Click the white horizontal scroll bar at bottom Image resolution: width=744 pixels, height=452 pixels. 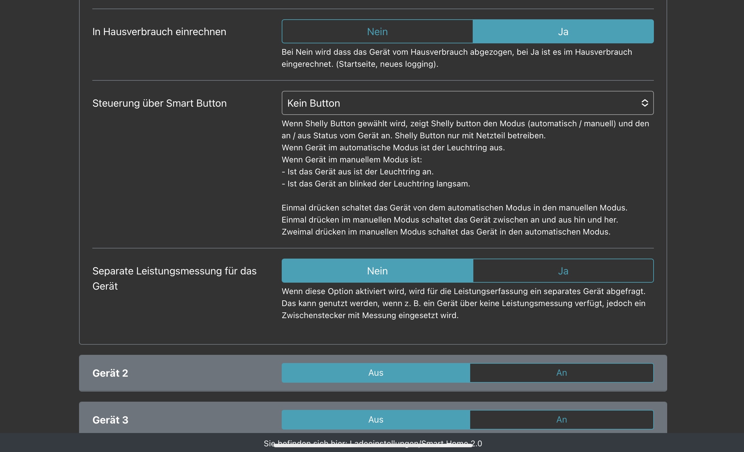click(x=373, y=446)
